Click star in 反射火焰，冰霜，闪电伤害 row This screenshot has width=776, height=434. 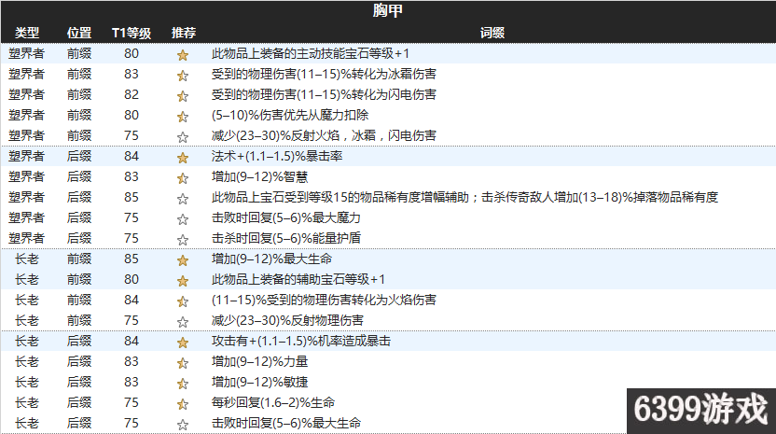coord(183,137)
